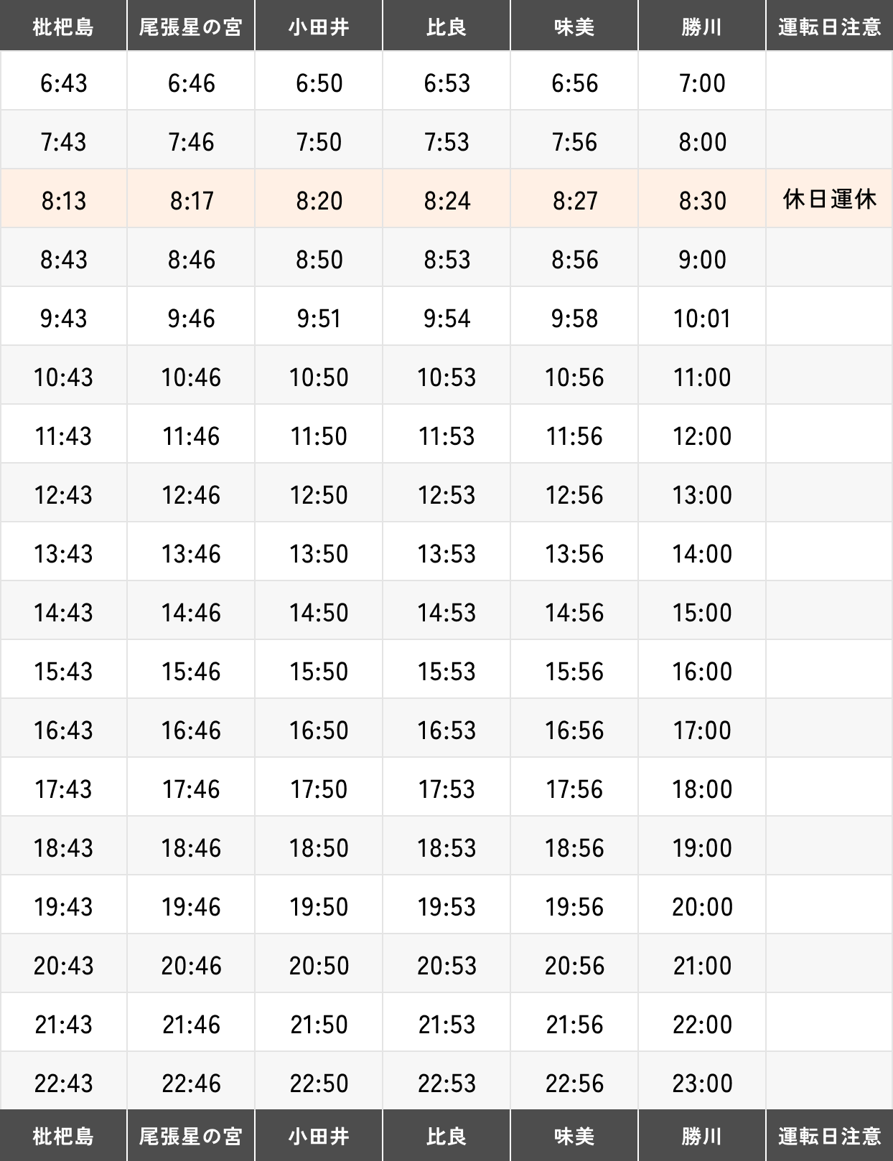Select the 6:43 departure cell
Image resolution: width=893 pixels, height=1161 pixels.
click(63, 83)
